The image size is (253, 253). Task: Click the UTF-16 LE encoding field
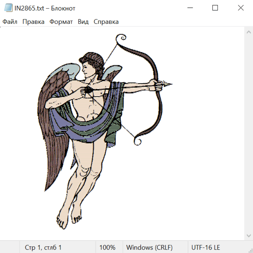205,247
